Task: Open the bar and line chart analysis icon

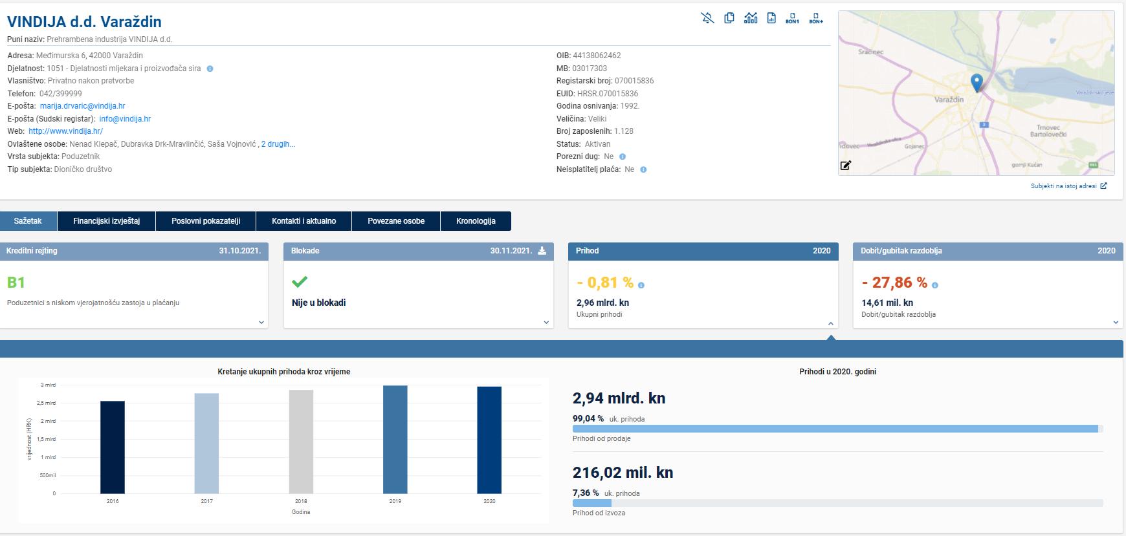Action: coord(751,18)
